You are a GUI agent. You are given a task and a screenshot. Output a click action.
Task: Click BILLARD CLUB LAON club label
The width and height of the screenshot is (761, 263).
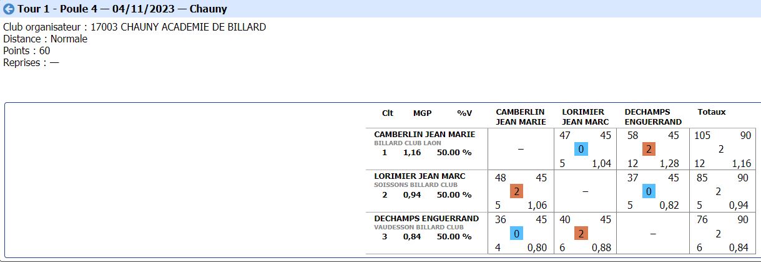tap(407, 143)
